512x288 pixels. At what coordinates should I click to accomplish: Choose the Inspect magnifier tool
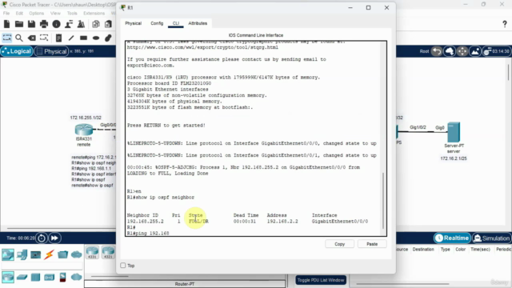pyautogui.click(x=19, y=38)
